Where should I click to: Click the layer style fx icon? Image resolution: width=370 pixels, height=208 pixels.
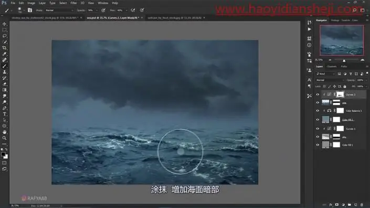[x=331, y=205]
